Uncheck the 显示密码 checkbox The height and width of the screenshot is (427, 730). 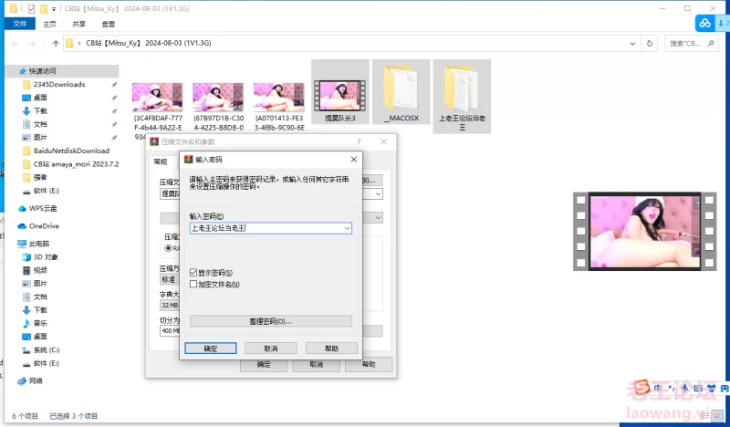[x=193, y=273]
